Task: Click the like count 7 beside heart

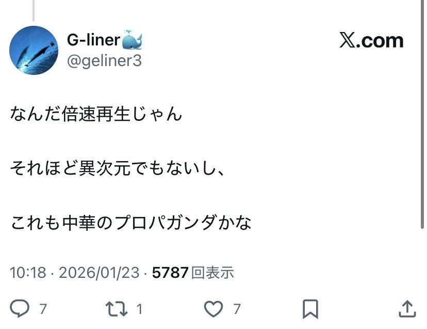Action: pyautogui.click(x=237, y=309)
